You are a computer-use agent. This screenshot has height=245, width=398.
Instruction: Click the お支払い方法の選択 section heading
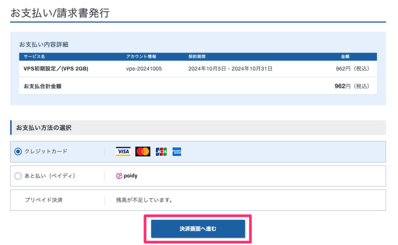coord(44,128)
